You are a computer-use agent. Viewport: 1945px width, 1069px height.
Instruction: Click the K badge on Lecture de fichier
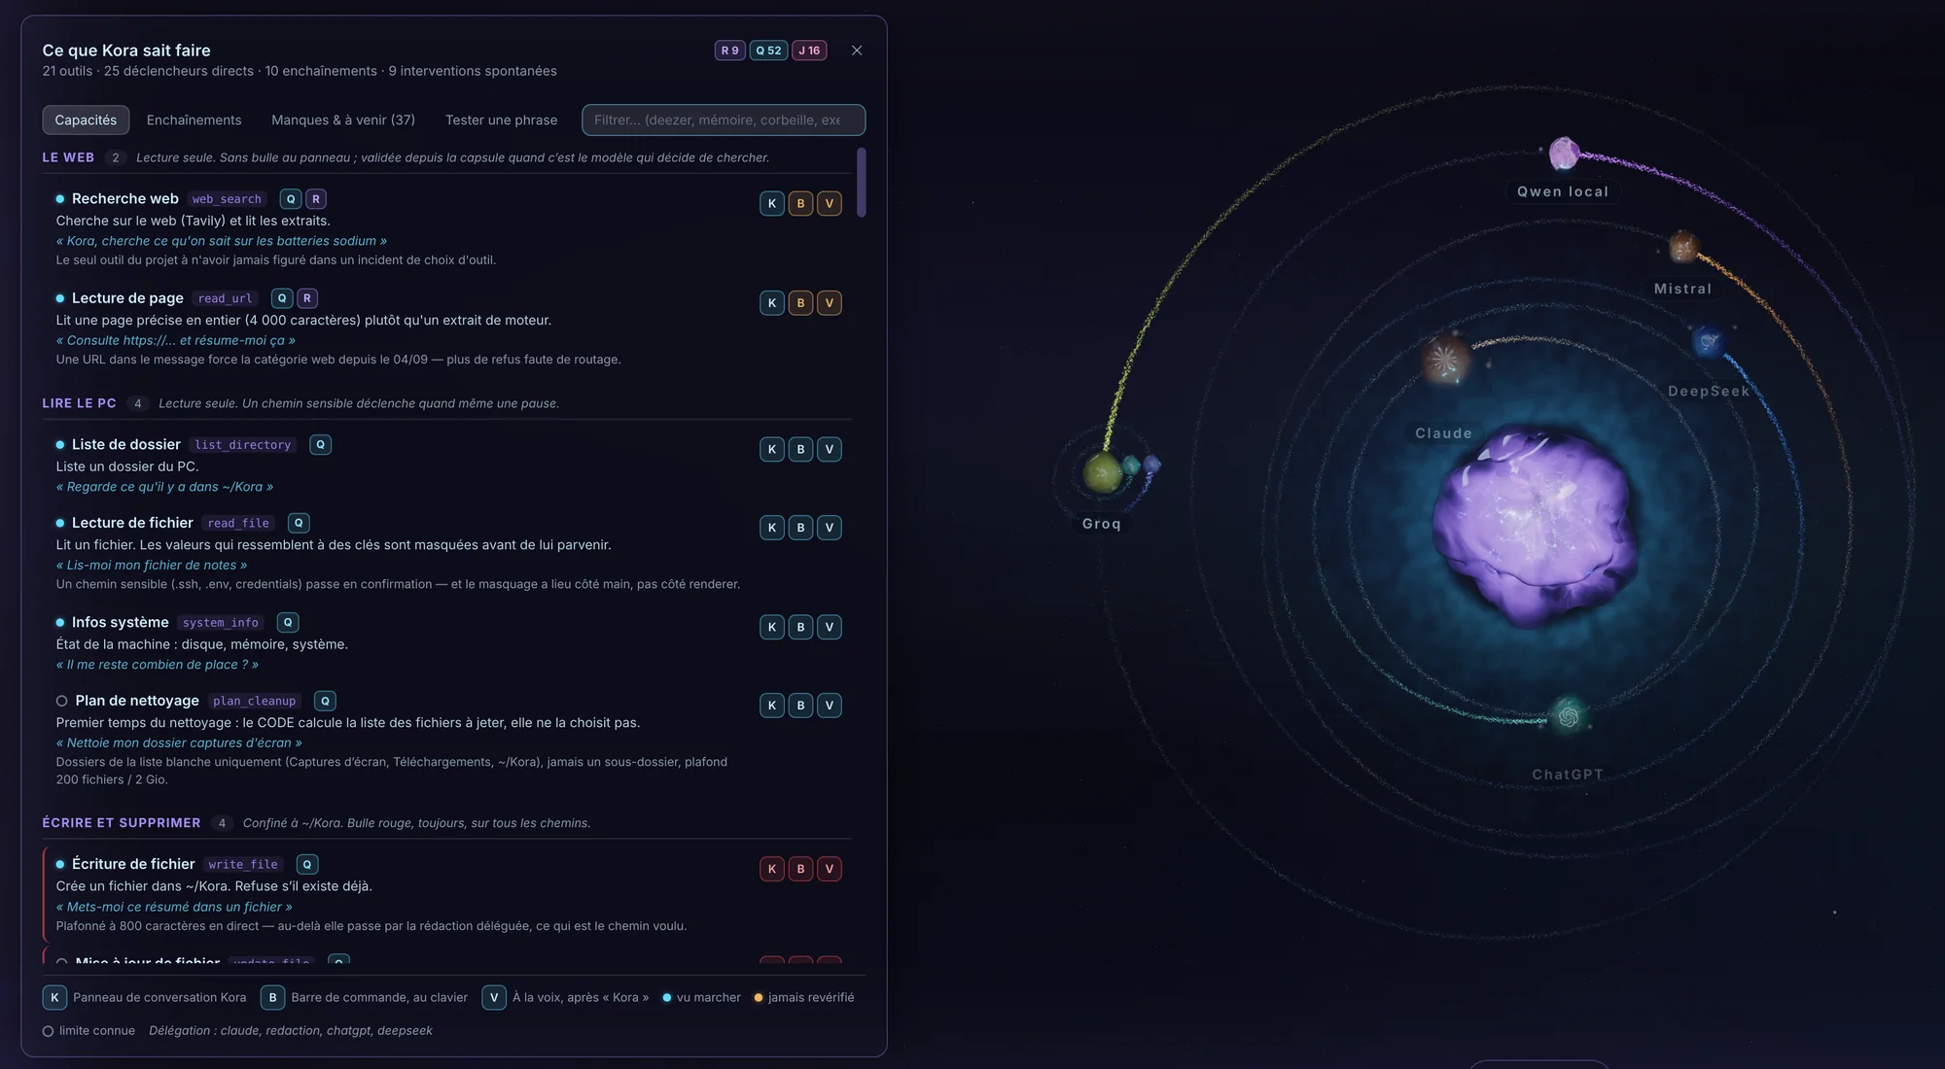coord(772,528)
